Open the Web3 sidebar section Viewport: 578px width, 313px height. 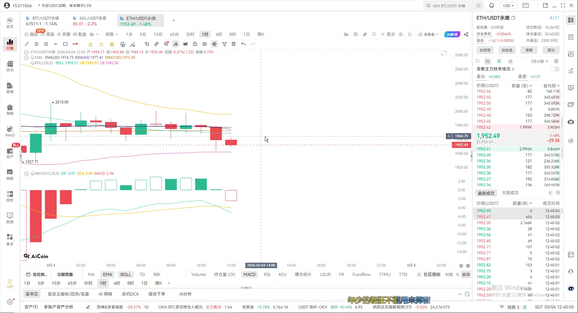pyautogui.click(x=10, y=131)
